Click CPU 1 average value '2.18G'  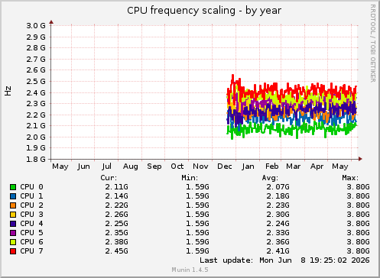click(x=278, y=196)
